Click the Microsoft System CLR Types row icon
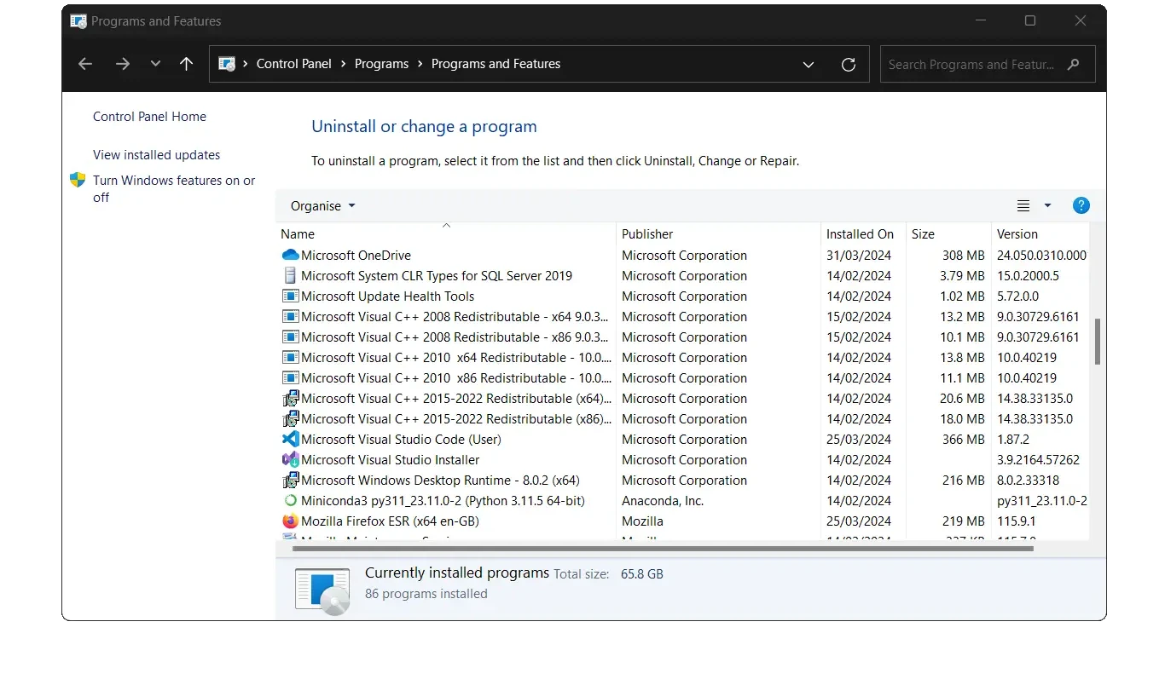This screenshot has width=1165, height=685. pos(290,275)
